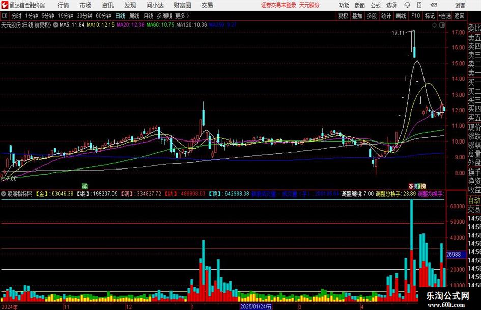Click the 17.11 high price label
Image resolution: width=481 pixels, height=310 pixels.
click(x=398, y=33)
